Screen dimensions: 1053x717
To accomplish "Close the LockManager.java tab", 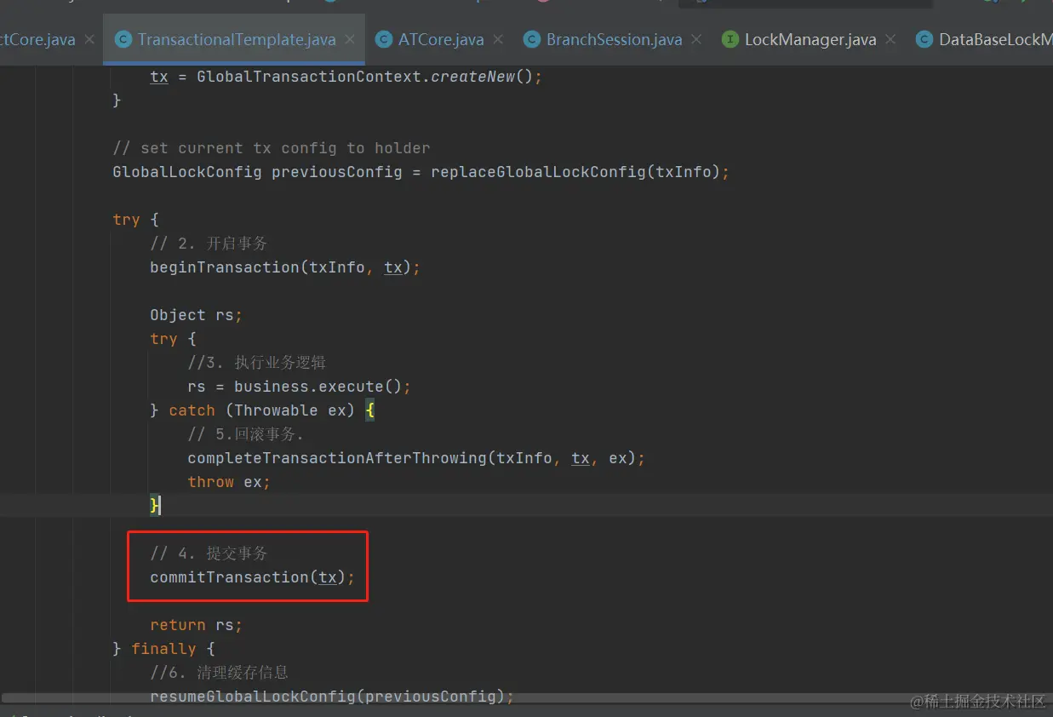I will point(890,40).
